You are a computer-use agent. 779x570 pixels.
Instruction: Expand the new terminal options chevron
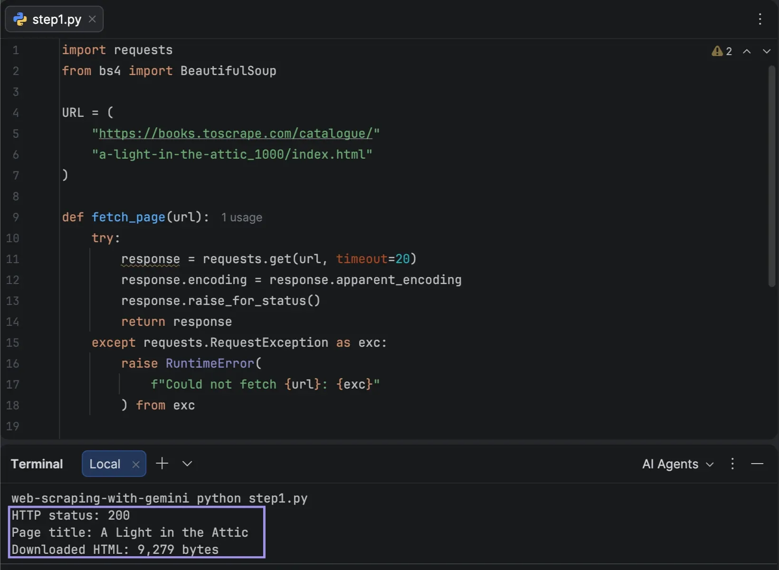tap(187, 464)
